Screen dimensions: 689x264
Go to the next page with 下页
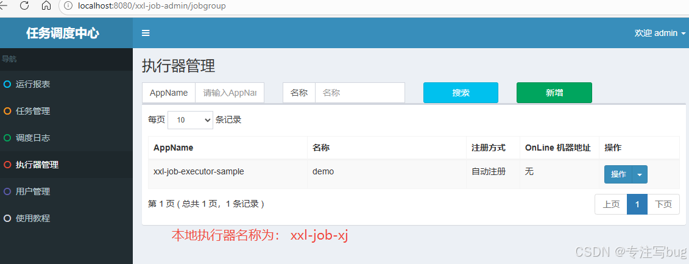[x=663, y=204]
